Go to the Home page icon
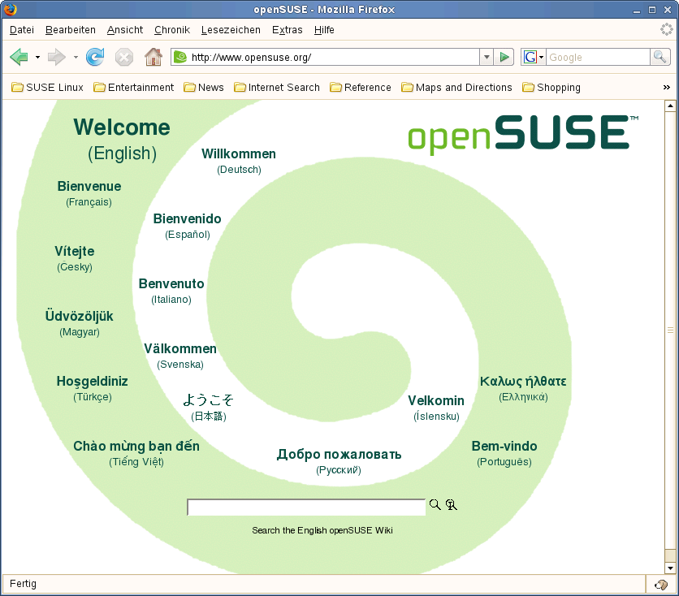Viewport: 679px width, 596px height. [x=154, y=57]
